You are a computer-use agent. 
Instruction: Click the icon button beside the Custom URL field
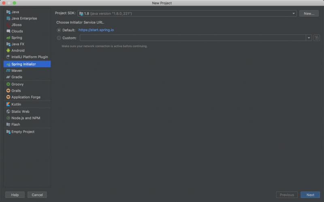coord(317,38)
